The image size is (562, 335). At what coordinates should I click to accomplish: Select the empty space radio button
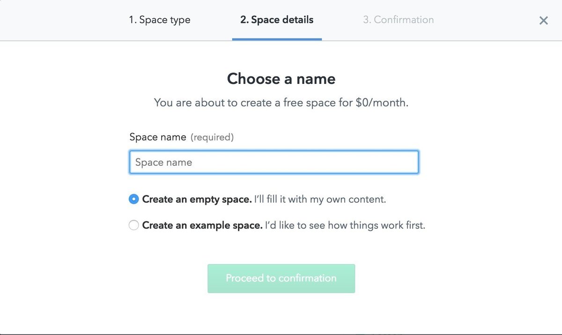point(134,199)
